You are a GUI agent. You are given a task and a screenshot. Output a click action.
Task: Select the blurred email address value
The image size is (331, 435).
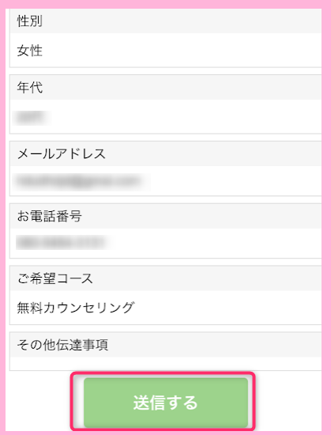(81, 181)
